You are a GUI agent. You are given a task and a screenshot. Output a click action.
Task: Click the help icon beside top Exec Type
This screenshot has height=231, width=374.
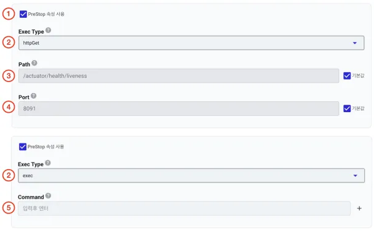point(48,30)
